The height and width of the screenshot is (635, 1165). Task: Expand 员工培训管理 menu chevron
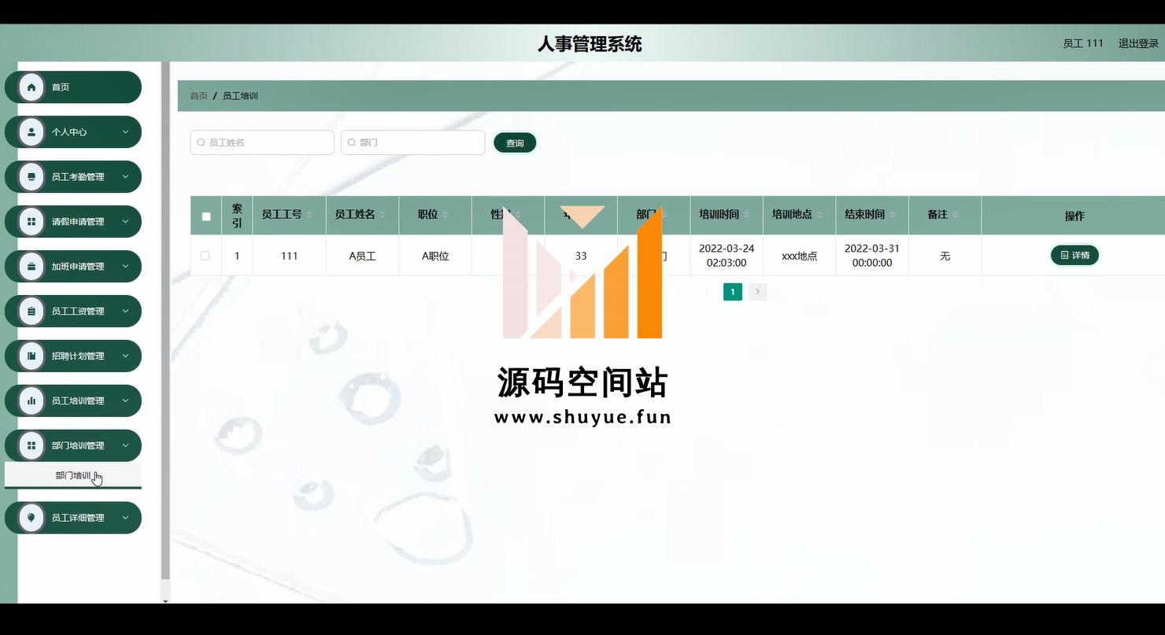click(x=125, y=401)
